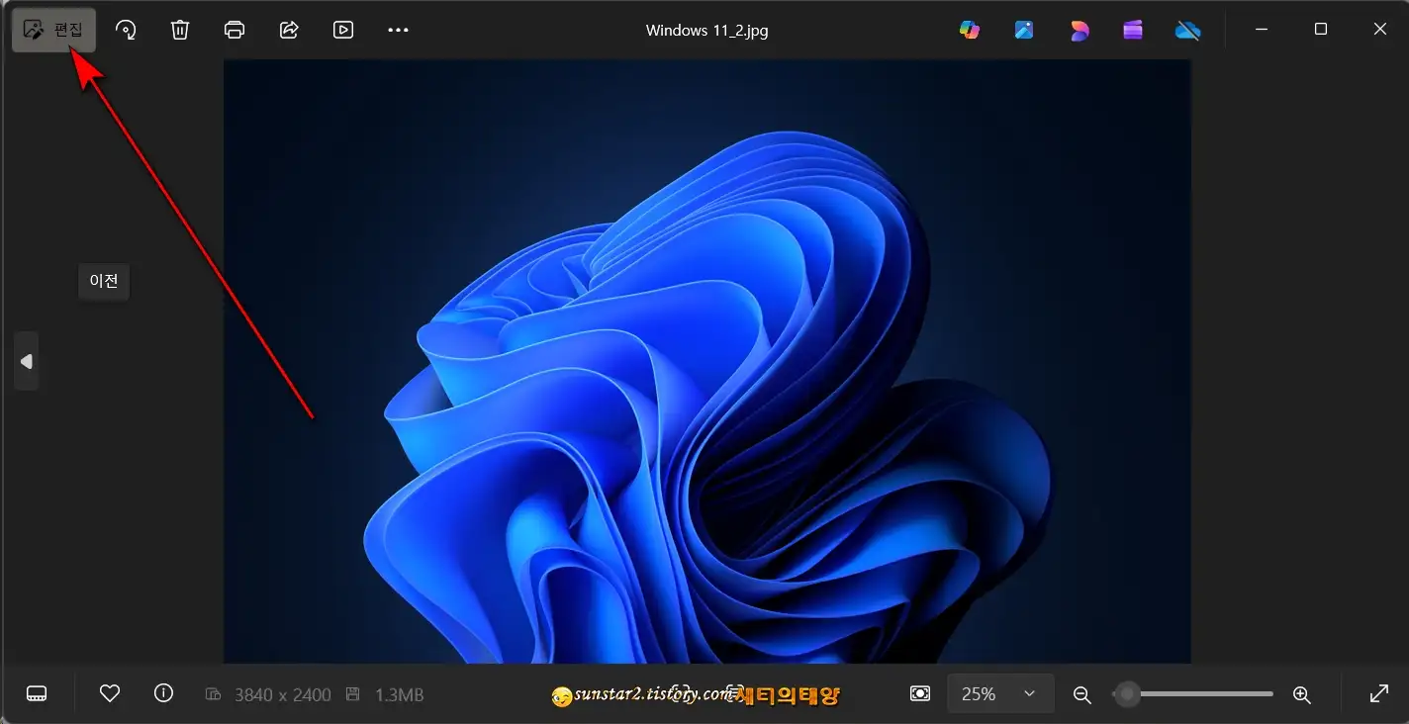
Task: Zoom out with the minus magnifier icon
Action: [x=1081, y=694]
